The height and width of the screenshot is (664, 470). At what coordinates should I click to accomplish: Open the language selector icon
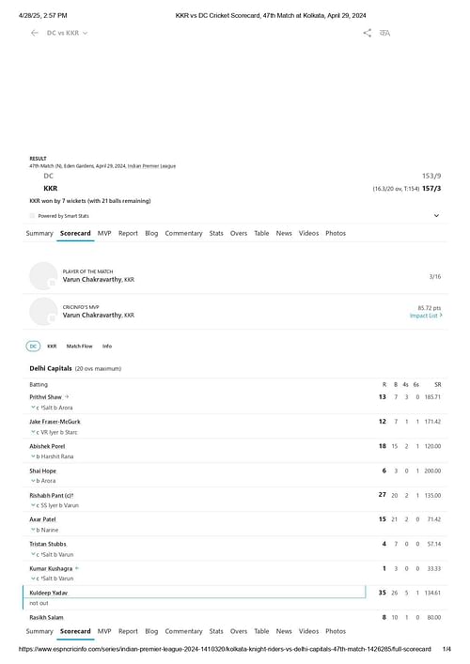384,33
